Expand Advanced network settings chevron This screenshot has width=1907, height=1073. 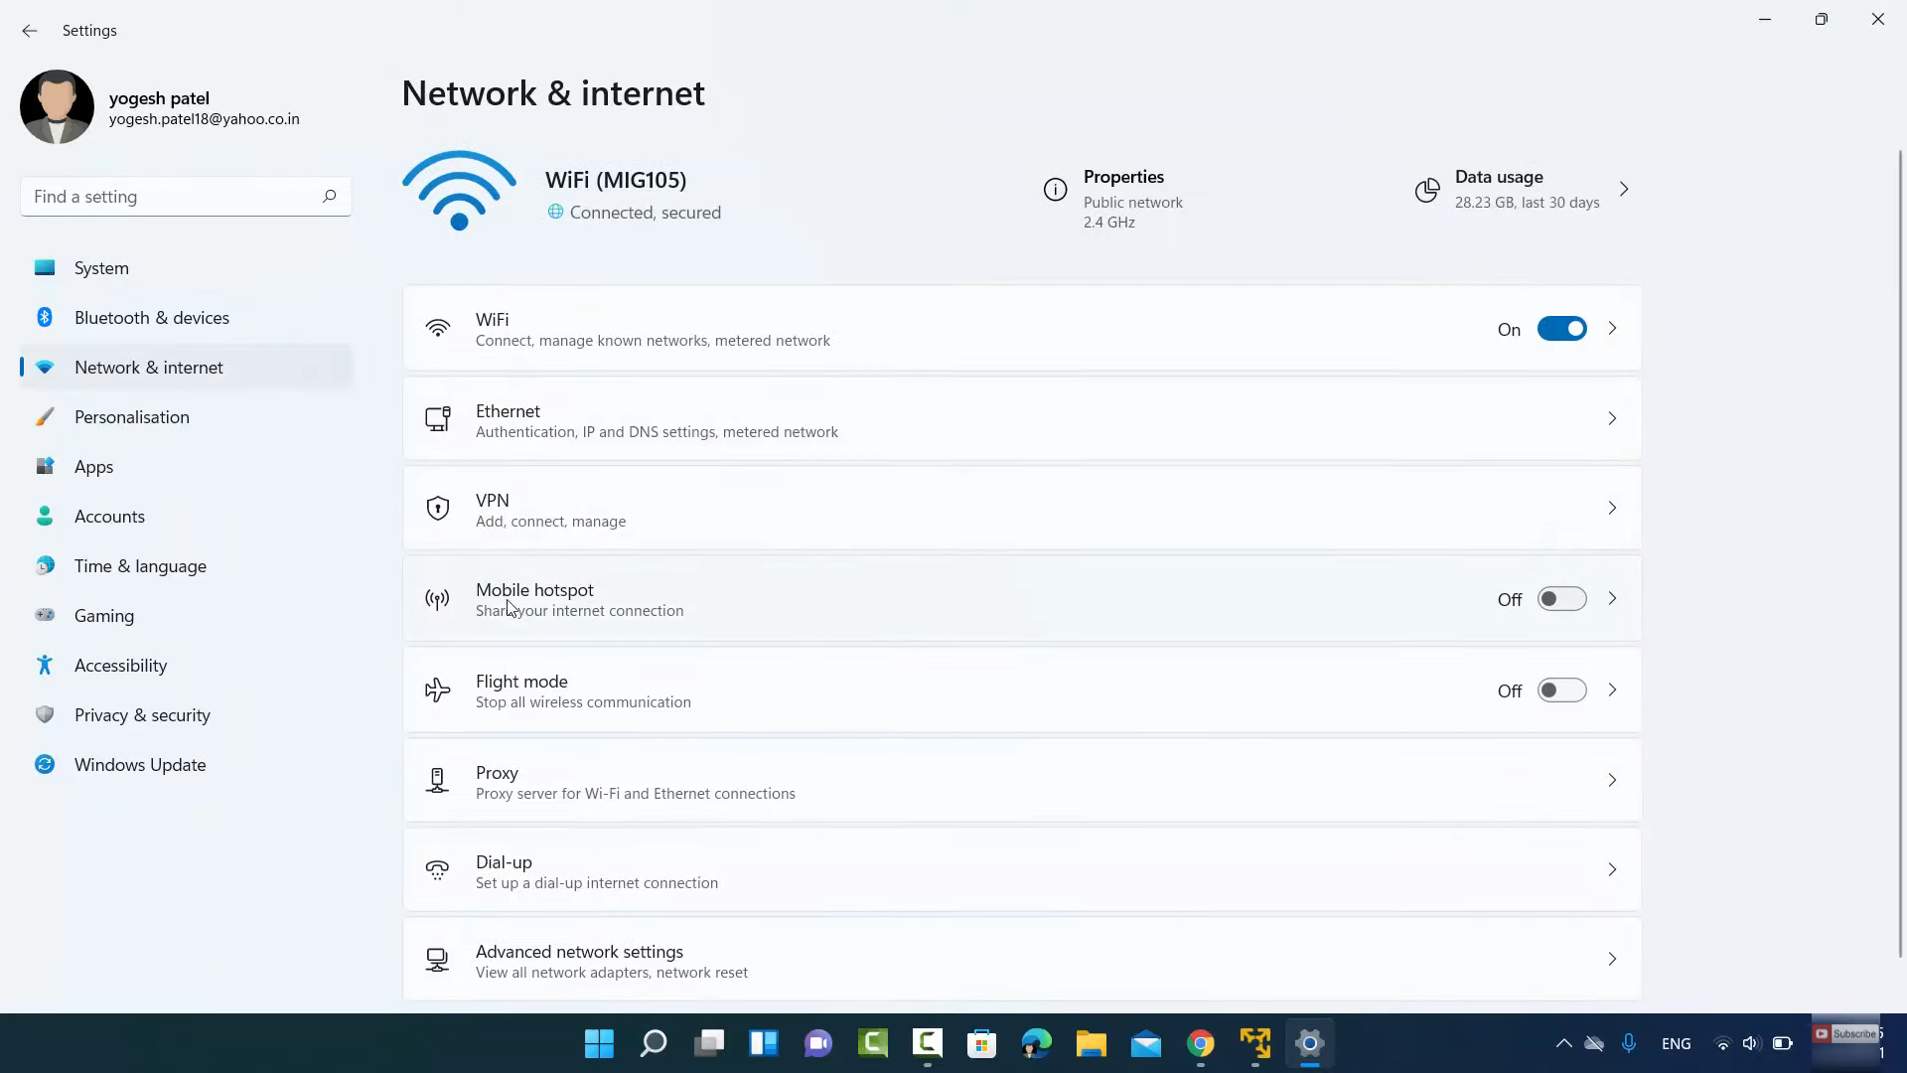[x=1612, y=959]
